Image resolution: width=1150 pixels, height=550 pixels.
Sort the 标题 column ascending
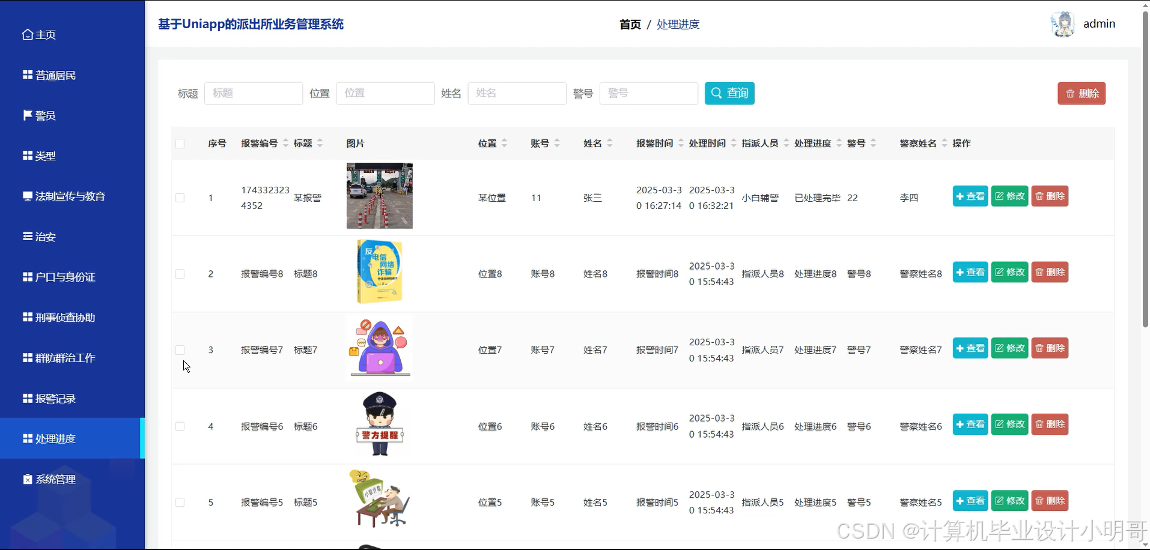click(x=320, y=139)
